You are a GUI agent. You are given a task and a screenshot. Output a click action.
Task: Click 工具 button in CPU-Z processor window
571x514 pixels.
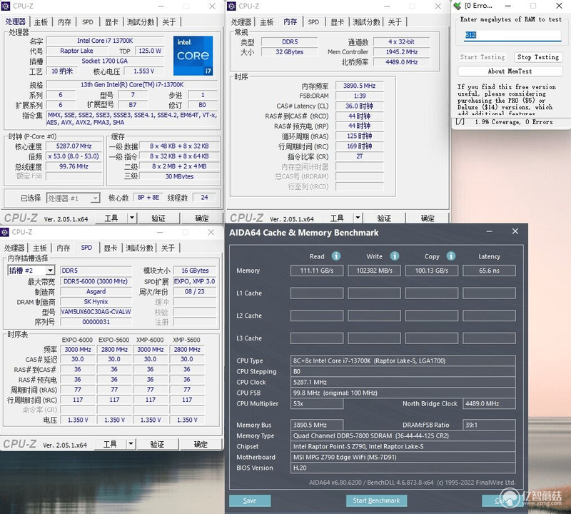point(111,218)
